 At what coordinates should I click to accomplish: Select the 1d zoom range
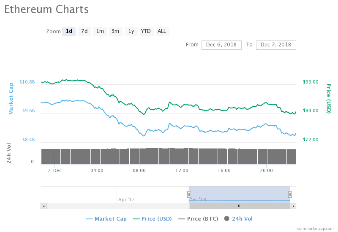pyautogui.click(x=69, y=31)
